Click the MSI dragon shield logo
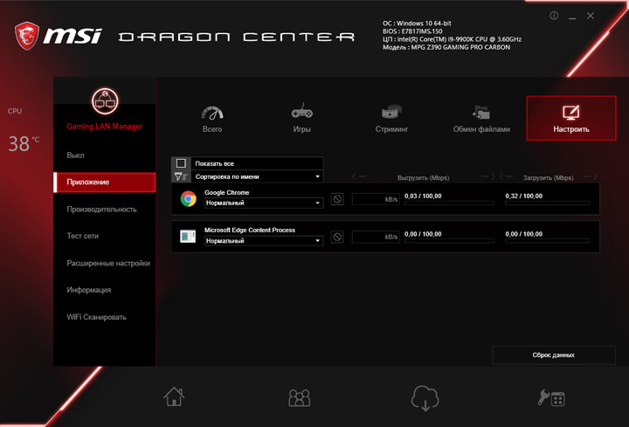Viewport: 629px width, 427px height. point(27,36)
